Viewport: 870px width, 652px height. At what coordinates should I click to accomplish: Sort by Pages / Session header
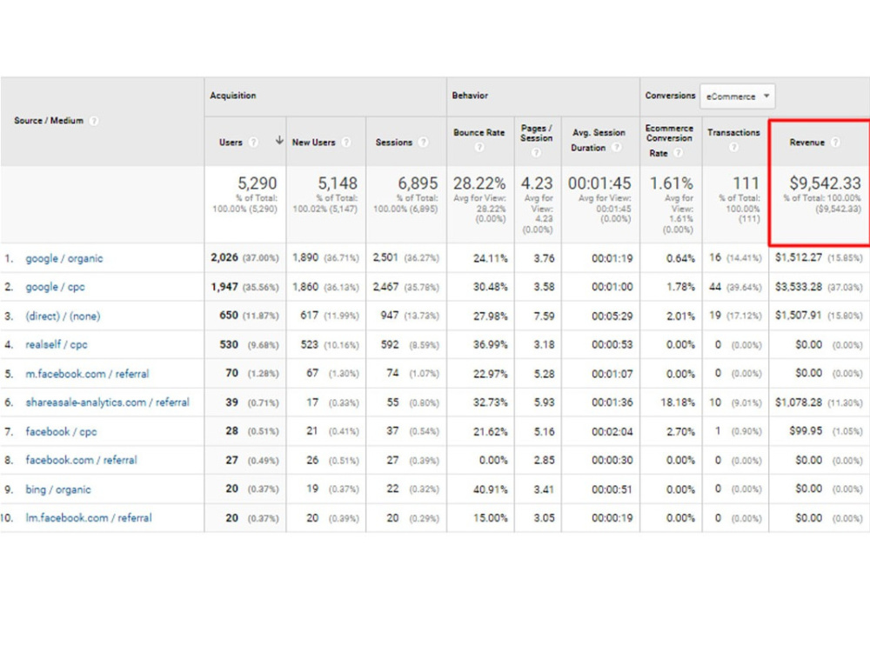(x=536, y=133)
